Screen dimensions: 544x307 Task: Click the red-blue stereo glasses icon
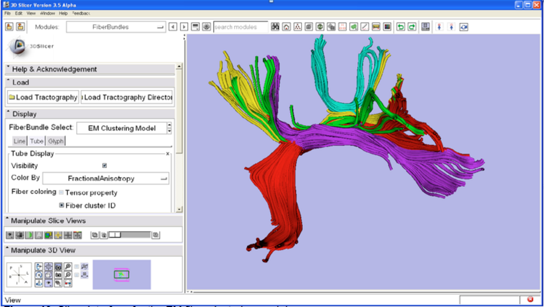68,283
